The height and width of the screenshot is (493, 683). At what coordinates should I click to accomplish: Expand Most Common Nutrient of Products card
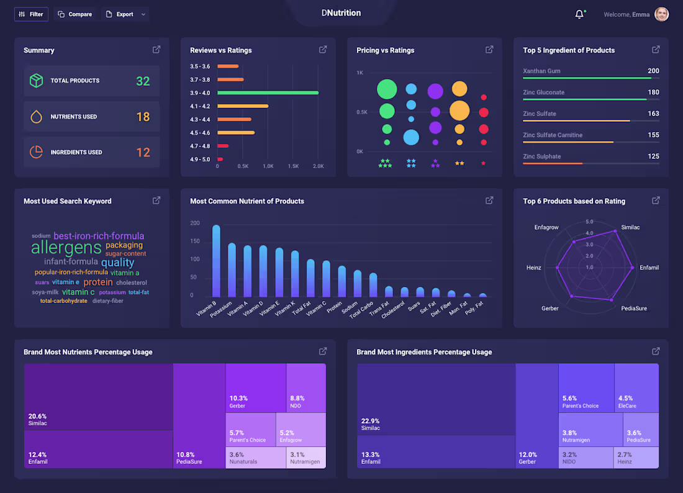(x=489, y=201)
